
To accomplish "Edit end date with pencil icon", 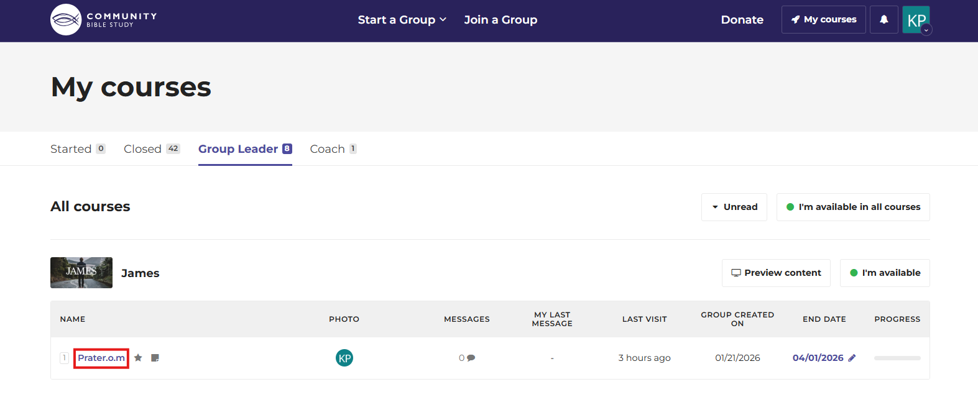I will (x=852, y=358).
